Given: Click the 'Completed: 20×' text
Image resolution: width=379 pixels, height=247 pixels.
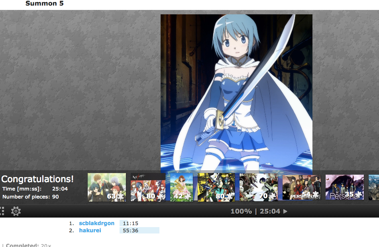Looking at the screenshot, I should 29,245.
